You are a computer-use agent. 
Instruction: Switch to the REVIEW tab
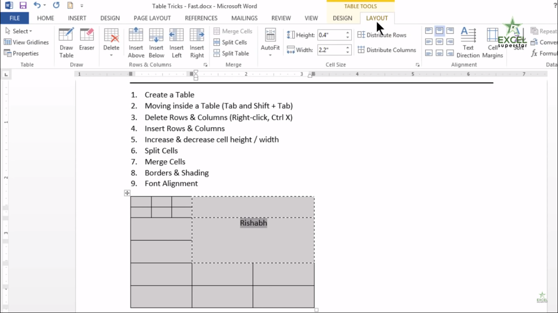[x=281, y=18]
